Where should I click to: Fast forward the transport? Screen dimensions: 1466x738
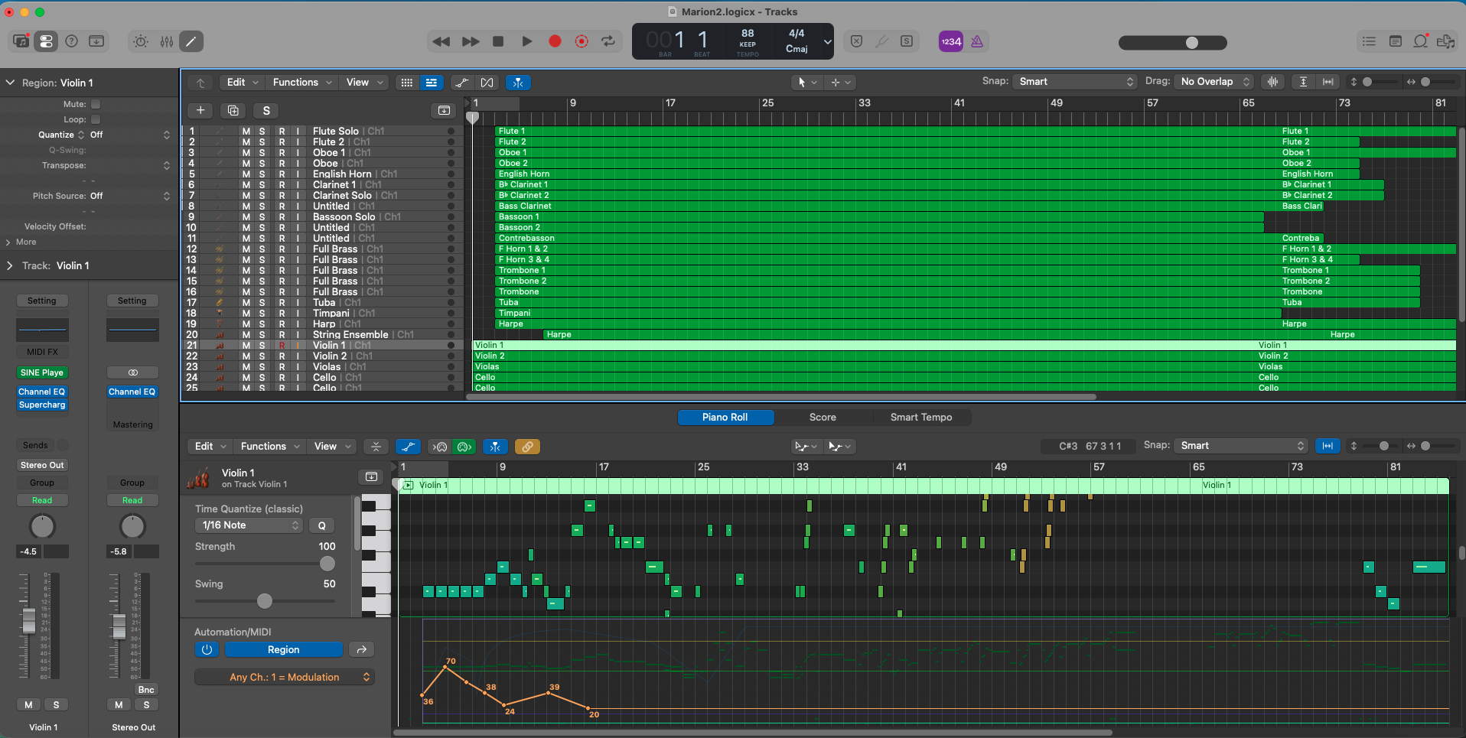471,41
